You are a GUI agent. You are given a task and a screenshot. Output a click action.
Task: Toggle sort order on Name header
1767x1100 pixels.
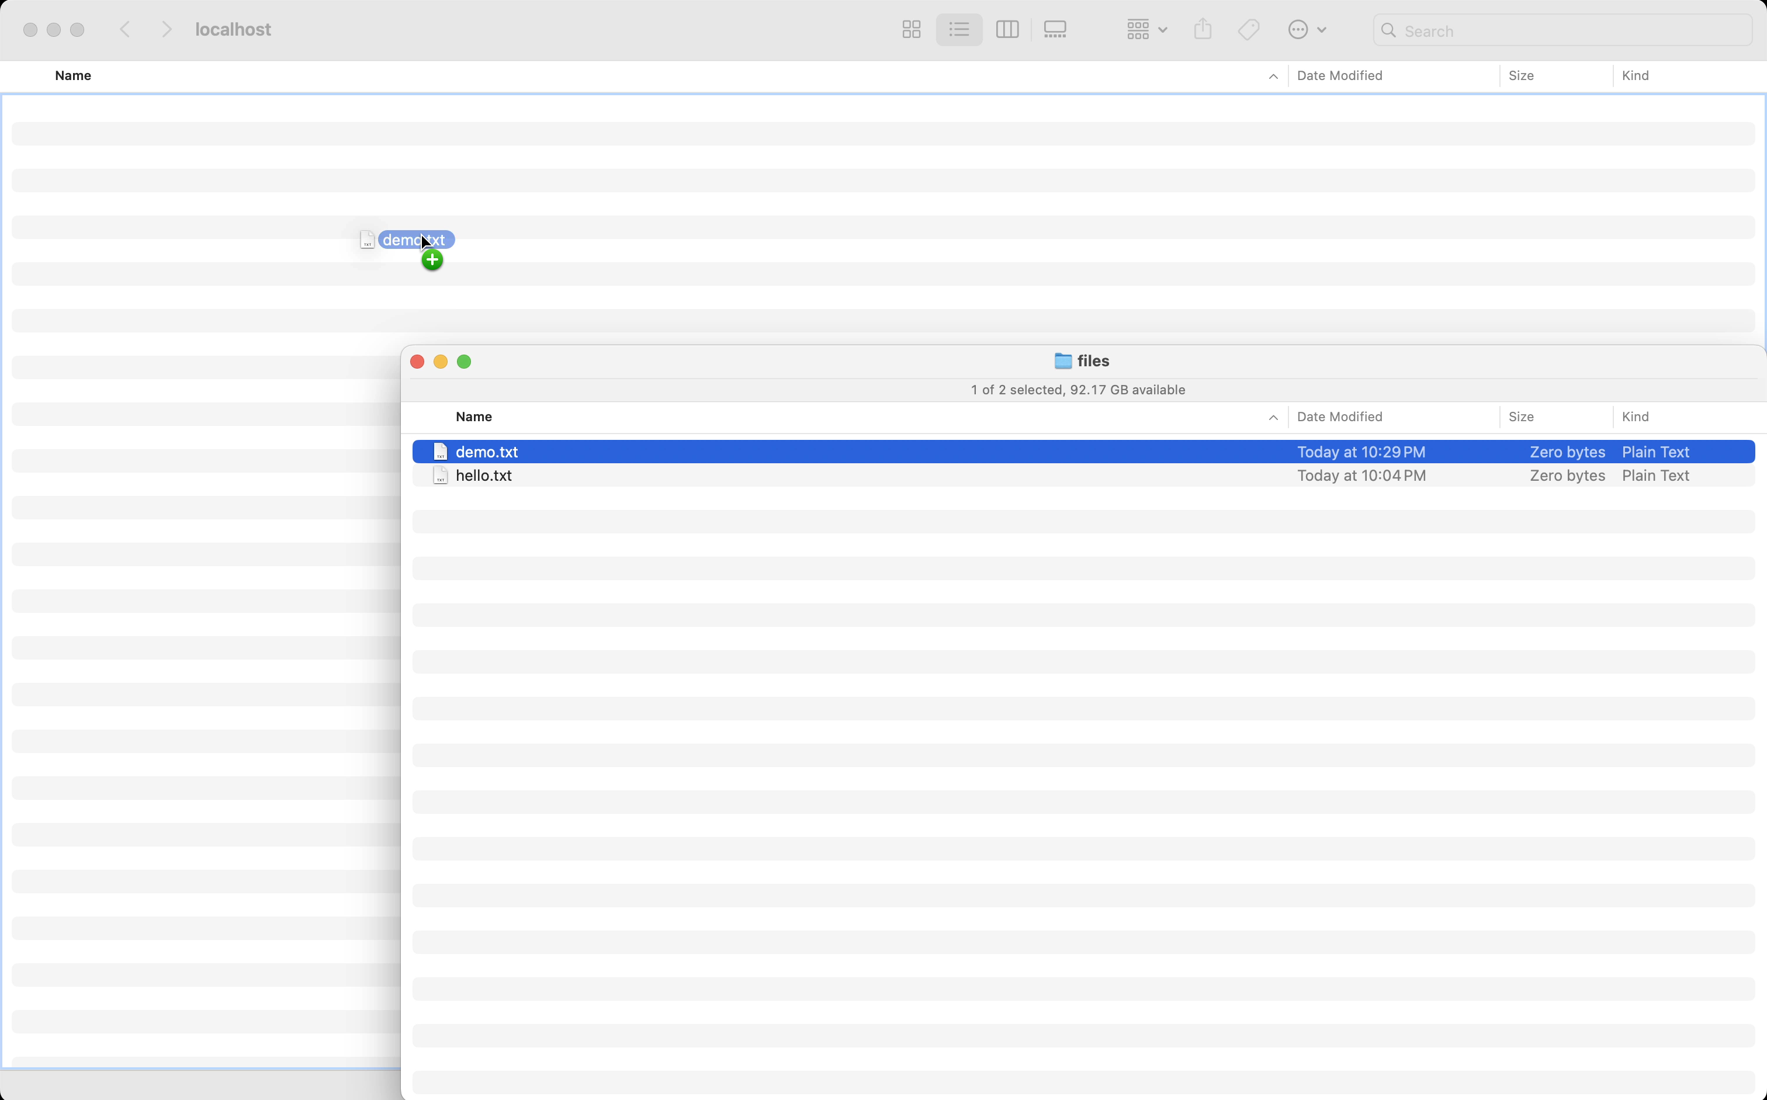[474, 416]
